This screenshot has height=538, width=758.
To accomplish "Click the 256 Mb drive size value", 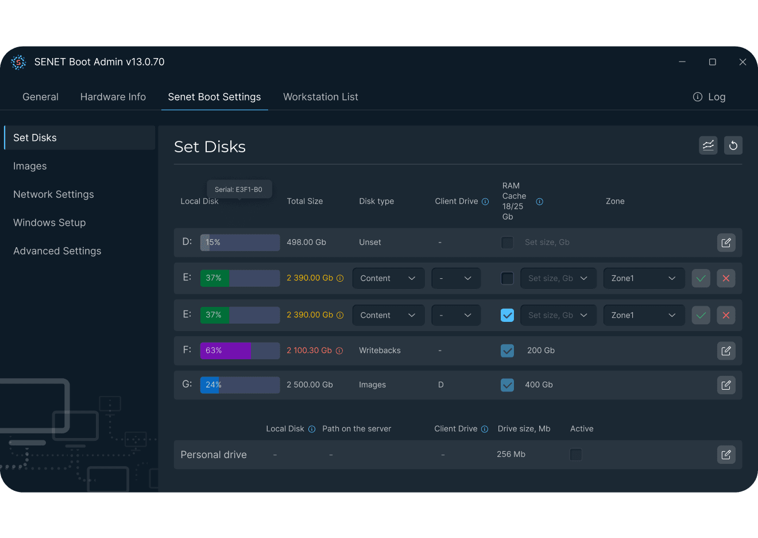I will pyautogui.click(x=511, y=455).
